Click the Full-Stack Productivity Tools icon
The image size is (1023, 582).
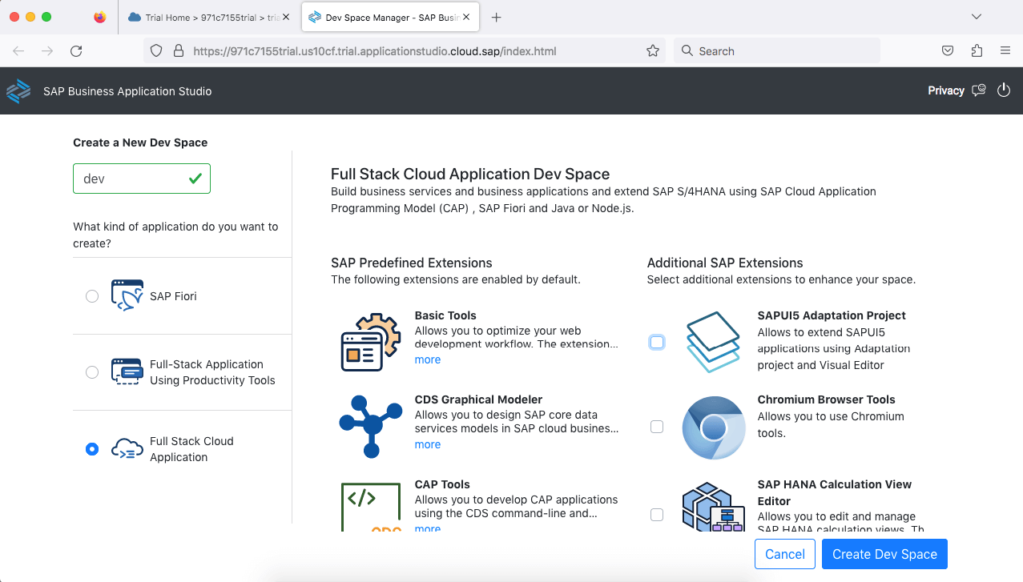[127, 372]
